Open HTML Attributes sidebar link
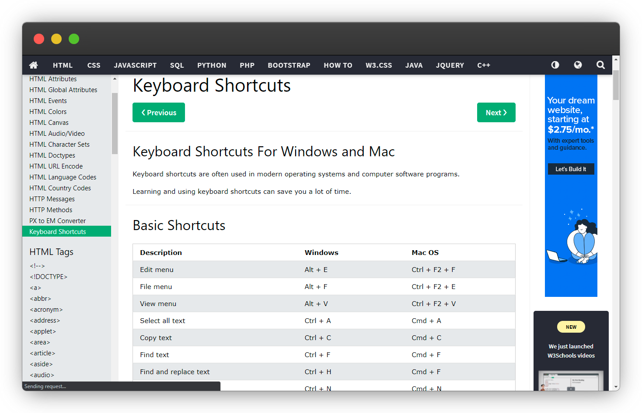 pos(53,79)
